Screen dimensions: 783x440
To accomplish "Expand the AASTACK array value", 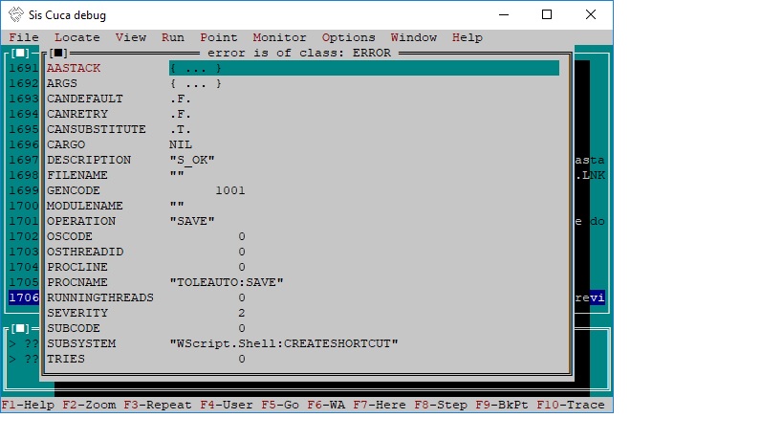I will [x=195, y=68].
